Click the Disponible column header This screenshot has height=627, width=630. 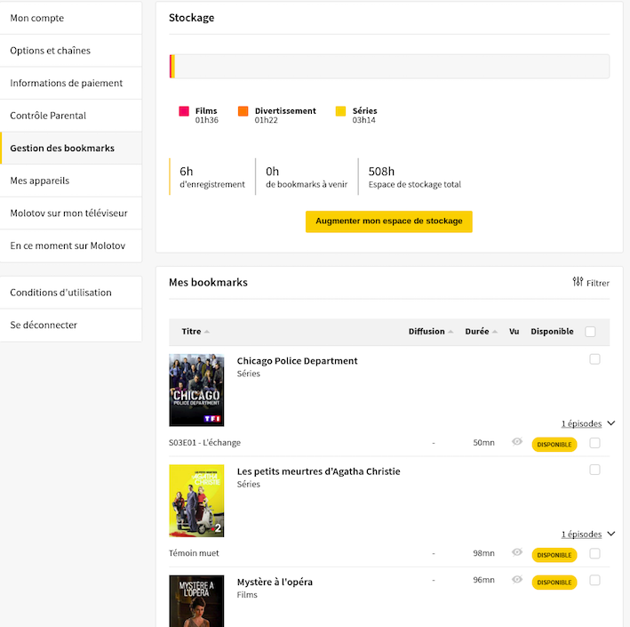point(552,332)
